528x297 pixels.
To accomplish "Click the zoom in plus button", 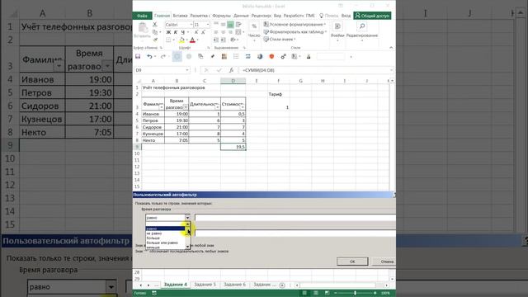I will tap(375, 293).
